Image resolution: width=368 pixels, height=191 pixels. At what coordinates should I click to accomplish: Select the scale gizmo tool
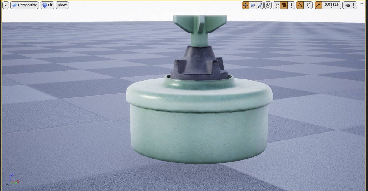point(260,5)
